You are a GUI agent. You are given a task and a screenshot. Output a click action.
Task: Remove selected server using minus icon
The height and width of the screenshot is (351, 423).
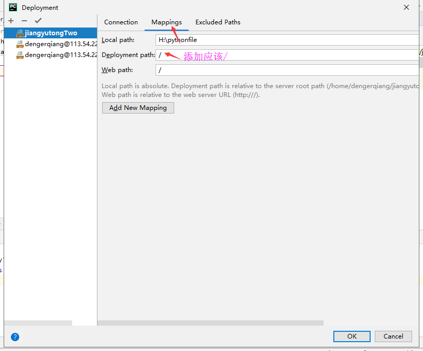tap(24, 21)
